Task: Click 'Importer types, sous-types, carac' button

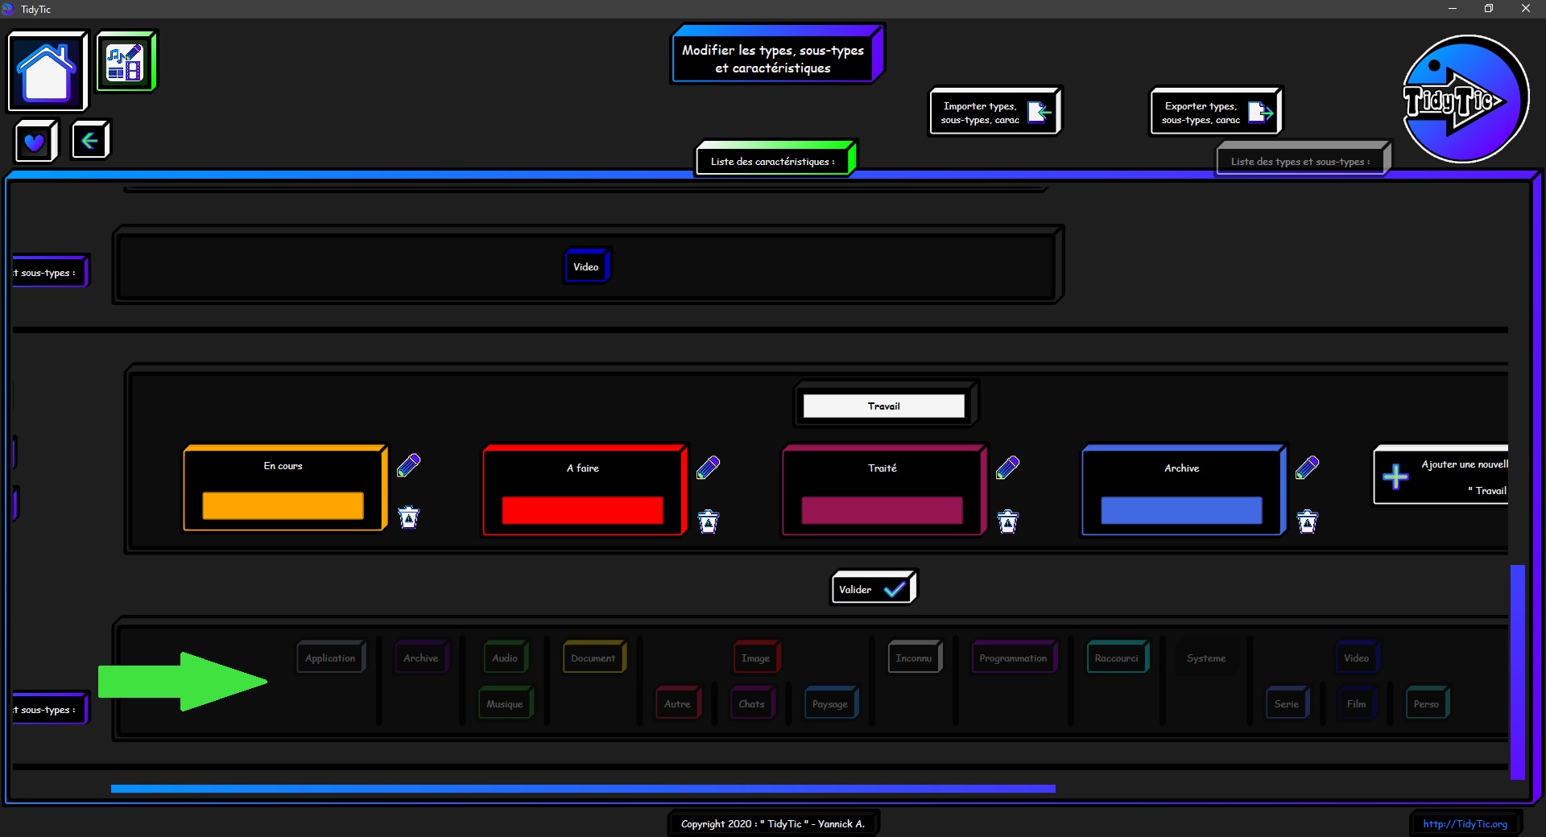Action: tap(994, 113)
